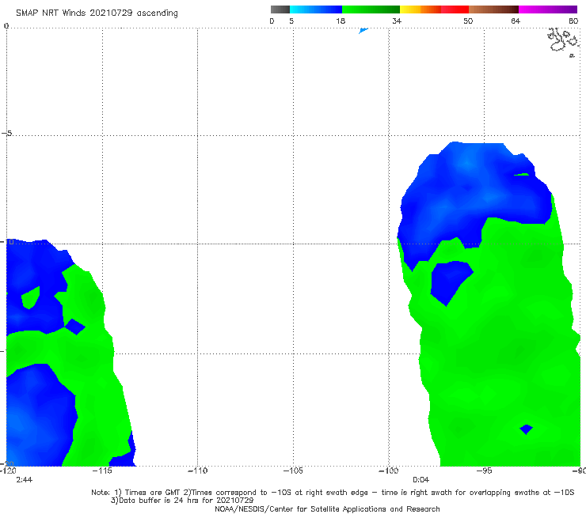The height and width of the screenshot is (514, 586).
Task: Click the small green patch inside left blue swath
Action: [x=30, y=298]
